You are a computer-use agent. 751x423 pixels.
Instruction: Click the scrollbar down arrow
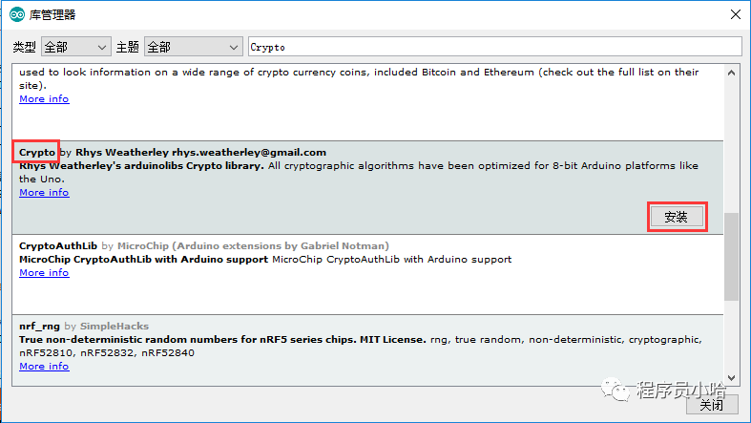pos(732,378)
